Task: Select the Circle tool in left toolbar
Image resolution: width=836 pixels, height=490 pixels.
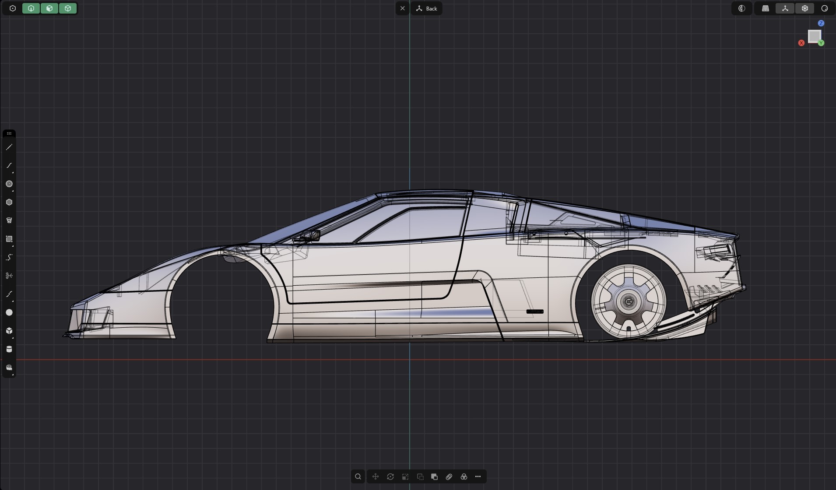Action: pyautogui.click(x=9, y=184)
